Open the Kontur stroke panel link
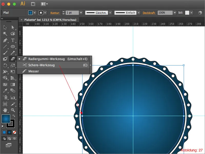 point(55,13)
